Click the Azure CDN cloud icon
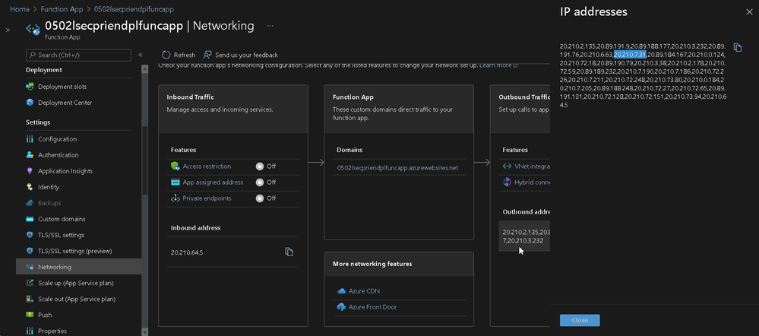 coord(341,291)
